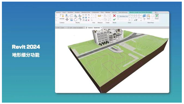Click the Mirror Pick Axis icon
This screenshot has height=104, width=184.
point(75,16)
